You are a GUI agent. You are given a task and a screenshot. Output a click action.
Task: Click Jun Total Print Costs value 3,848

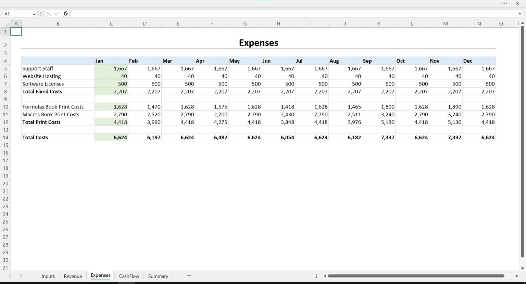(278, 122)
